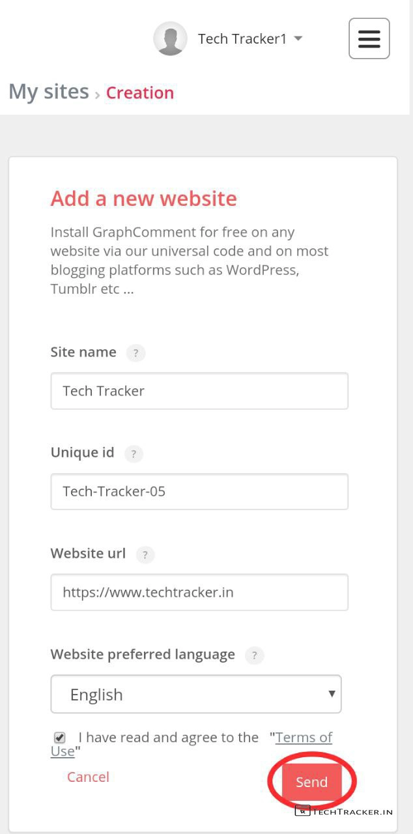Screen dimensions: 413x834
Task: Expand the Tech Tracker1 account dropdown
Action: [x=298, y=38]
